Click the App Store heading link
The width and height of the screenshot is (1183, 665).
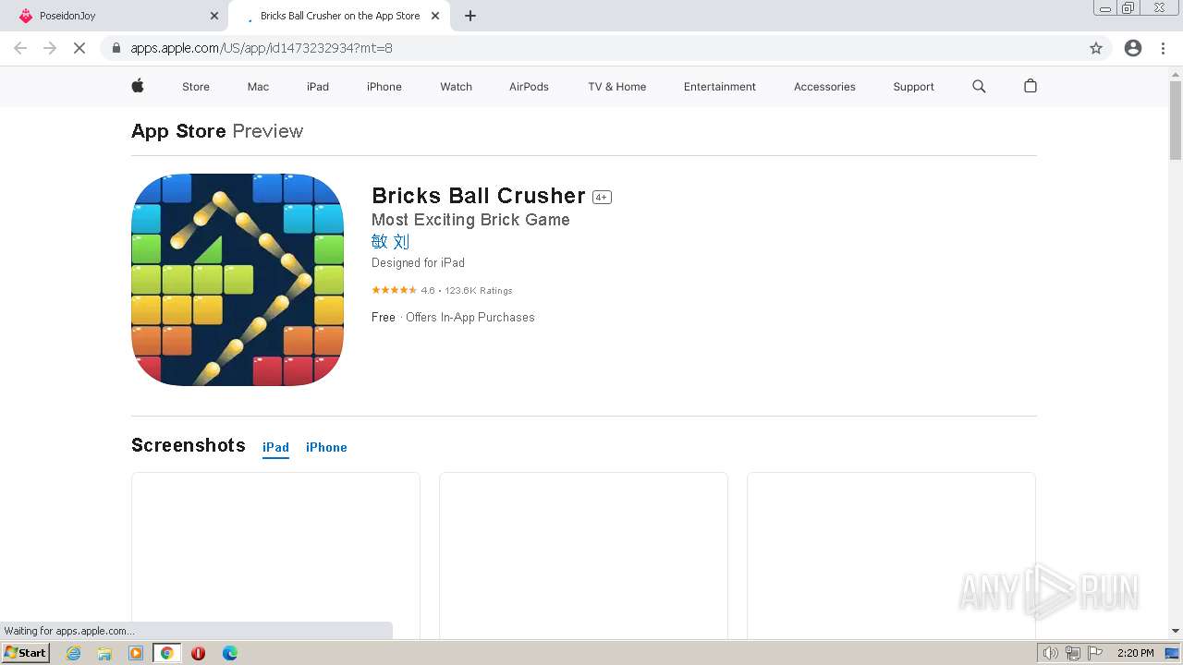pos(178,131)
